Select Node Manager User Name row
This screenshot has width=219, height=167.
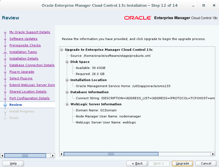pos(108,116)
